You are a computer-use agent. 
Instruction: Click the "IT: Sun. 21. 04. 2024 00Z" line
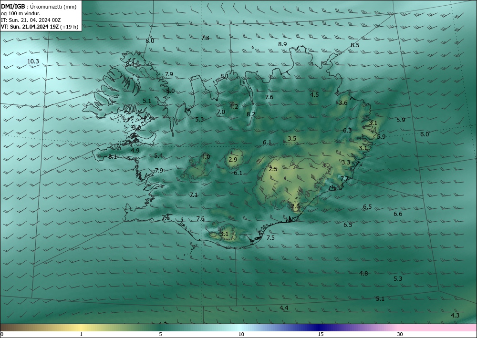coord(31,20)
